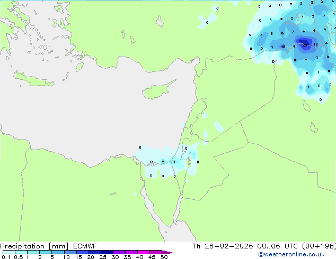Click the 25–30 mm dark navy swatch
336x259 pixels.
click(x=107, y=252)
